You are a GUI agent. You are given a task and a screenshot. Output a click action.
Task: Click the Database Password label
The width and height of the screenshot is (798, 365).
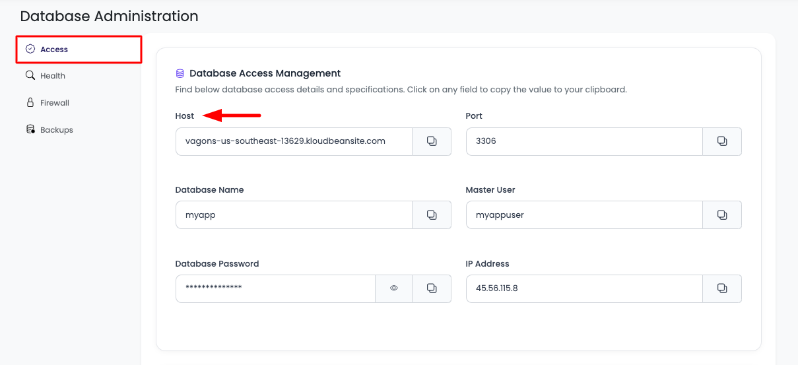coord(217,264)
